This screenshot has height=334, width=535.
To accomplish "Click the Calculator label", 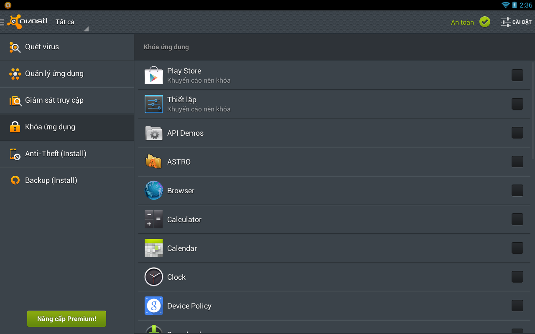I will click(184, 220).
